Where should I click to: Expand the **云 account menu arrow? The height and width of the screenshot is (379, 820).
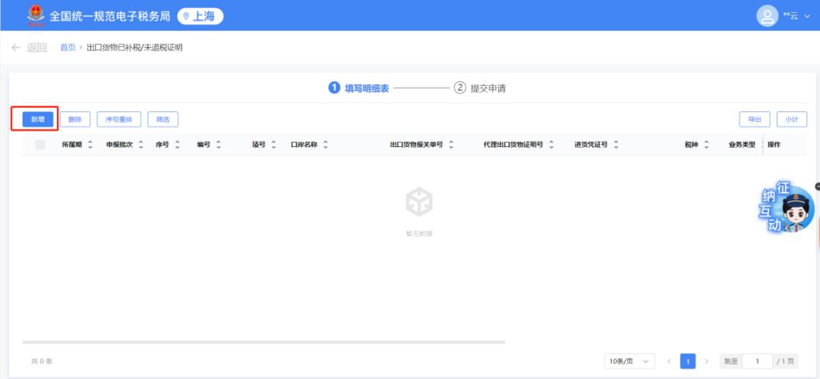click(x=807, y=16)
